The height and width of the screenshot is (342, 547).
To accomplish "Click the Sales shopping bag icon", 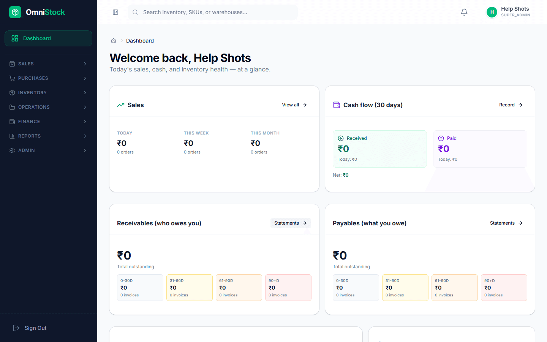I will (12, 64).
